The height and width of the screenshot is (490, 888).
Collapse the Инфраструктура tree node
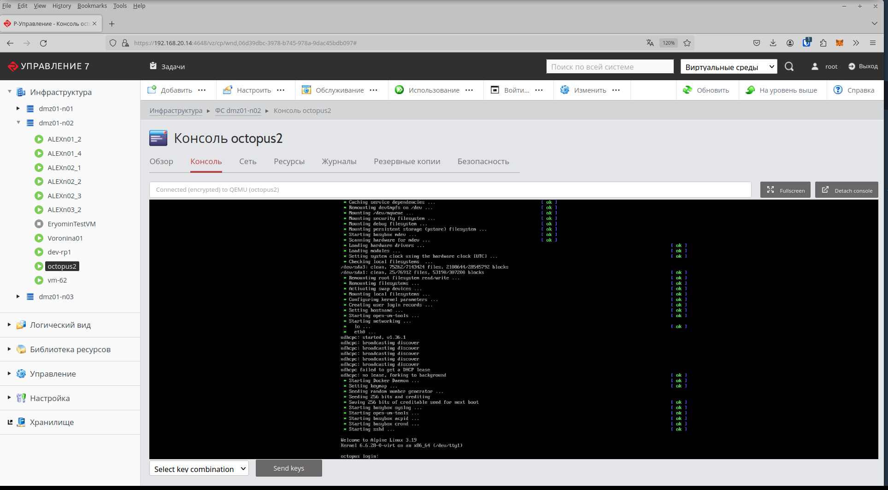tap(9, 92)
